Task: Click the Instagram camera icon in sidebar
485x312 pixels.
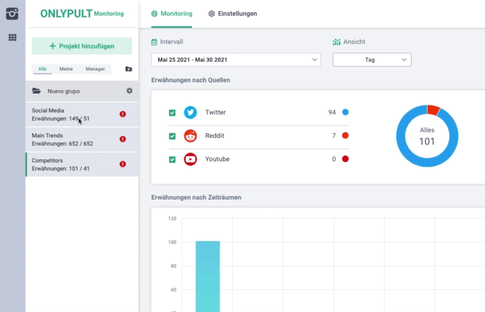Action: pyautogui.click(x=12, y=14)
